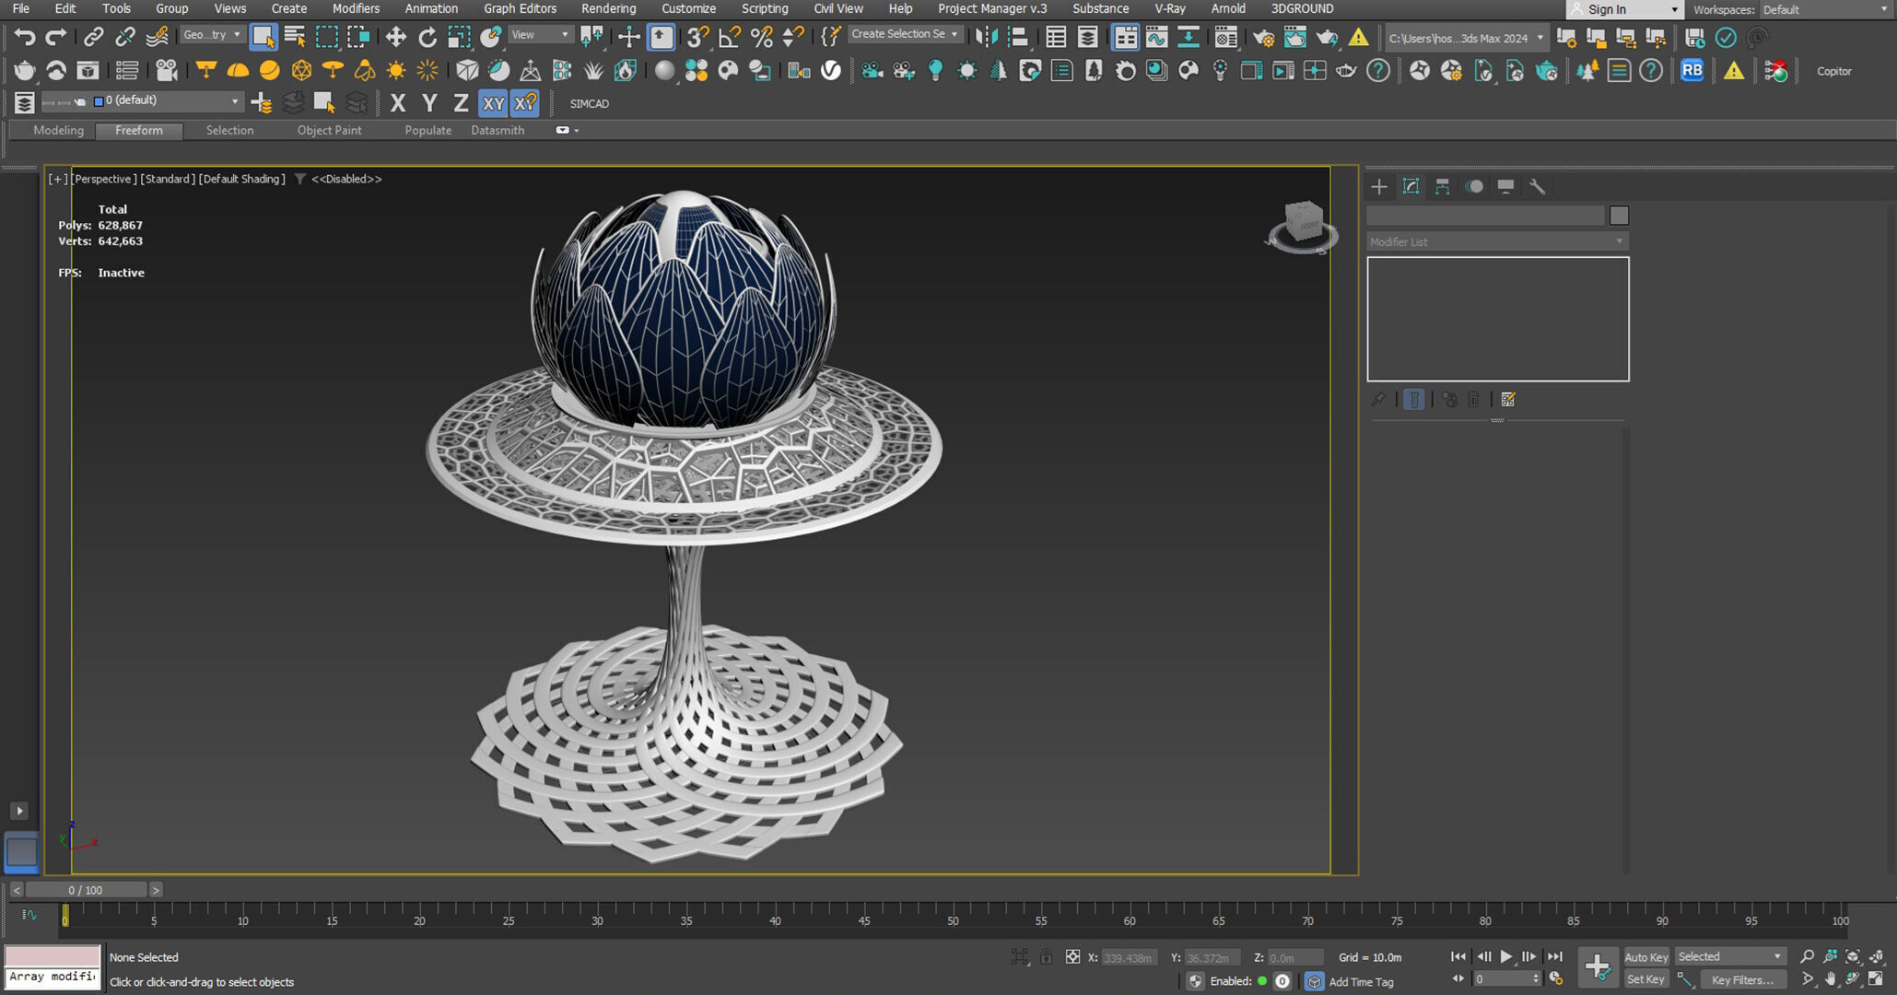Choose the Select and Move tool
This screenshot has width=1897, height=995.
click(x=395, y=37)
